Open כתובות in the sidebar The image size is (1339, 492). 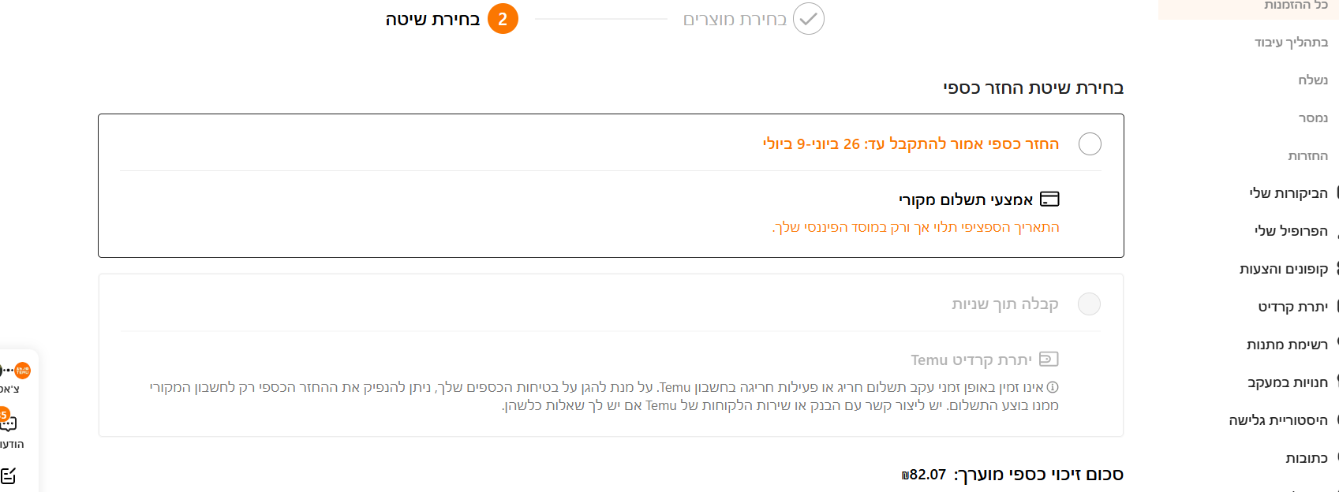click(1306, 458)
